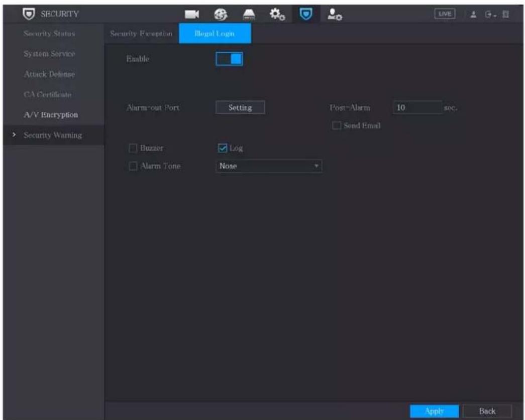Open the Account user-gear icon
The height and width of the screenshot is (420, 525).
[335, 15]
